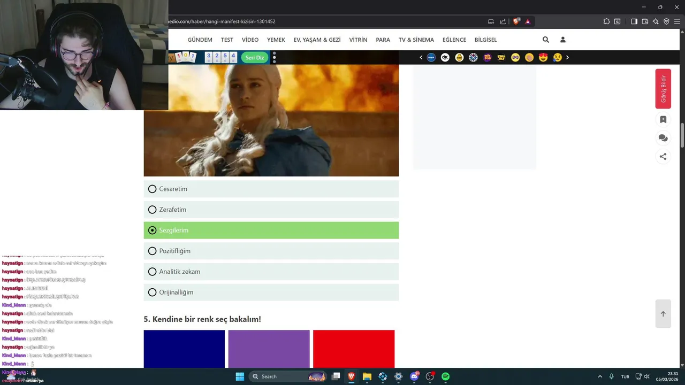Viewport: 685px width, 385px height.
Task: Click the Brave Rewards triangle icon
Action: tap(528, 21)
